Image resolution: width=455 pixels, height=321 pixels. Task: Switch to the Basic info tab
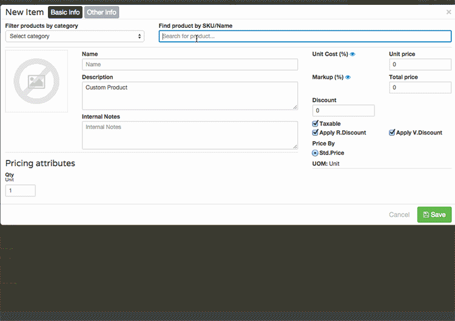click(x=66, y=12)
